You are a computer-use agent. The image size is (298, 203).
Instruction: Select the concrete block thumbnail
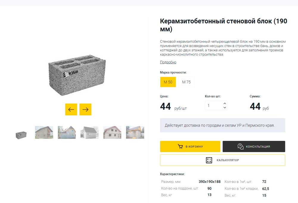pyautogui.click(x=21, y=135)
